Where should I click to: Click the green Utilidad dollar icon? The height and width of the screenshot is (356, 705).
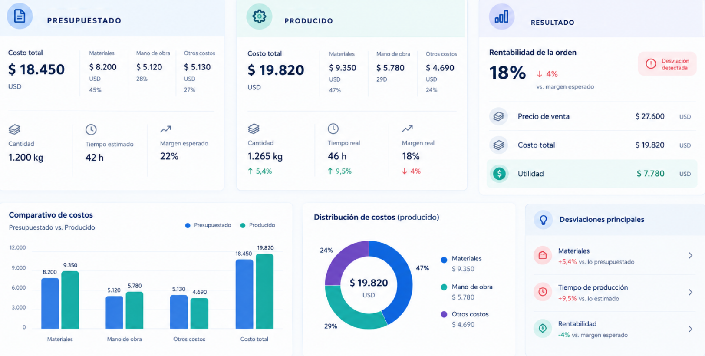tap(499, 174)
